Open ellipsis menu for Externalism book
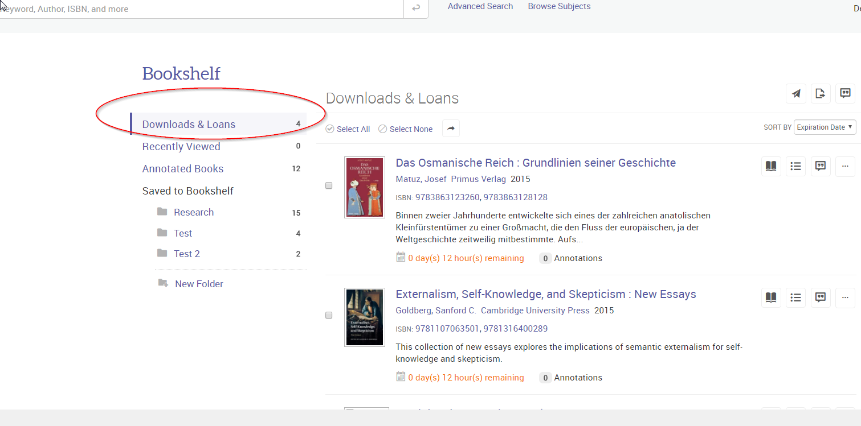Screen dimensions: 861x426 coord(845,297)
